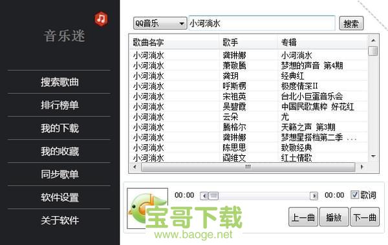Click the vertical scrollbar thumb
The width and height of the screenshot is (388, 245).
coord(373,51)
